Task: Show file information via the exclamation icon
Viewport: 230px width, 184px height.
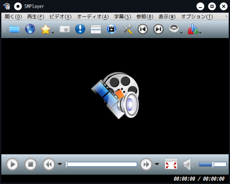Action: 80,29
